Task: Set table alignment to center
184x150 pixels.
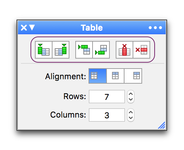Action: (115, 76)
